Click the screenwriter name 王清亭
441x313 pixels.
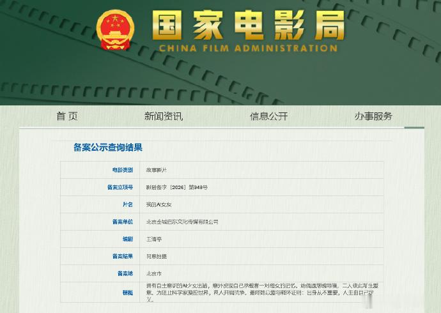(154, 240)
